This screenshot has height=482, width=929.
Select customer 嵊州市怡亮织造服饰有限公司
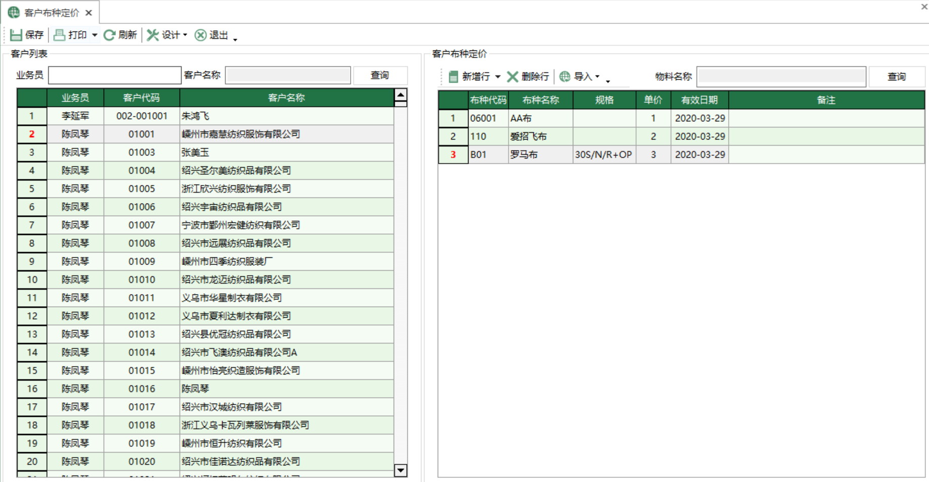click(x=286, y=371)
